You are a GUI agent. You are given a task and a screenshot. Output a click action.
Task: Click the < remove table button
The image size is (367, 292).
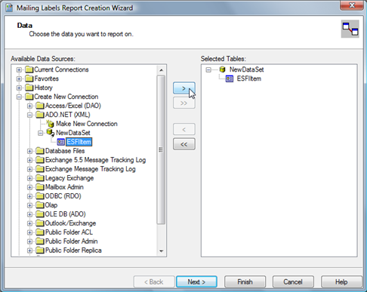[x=184, y=129]
